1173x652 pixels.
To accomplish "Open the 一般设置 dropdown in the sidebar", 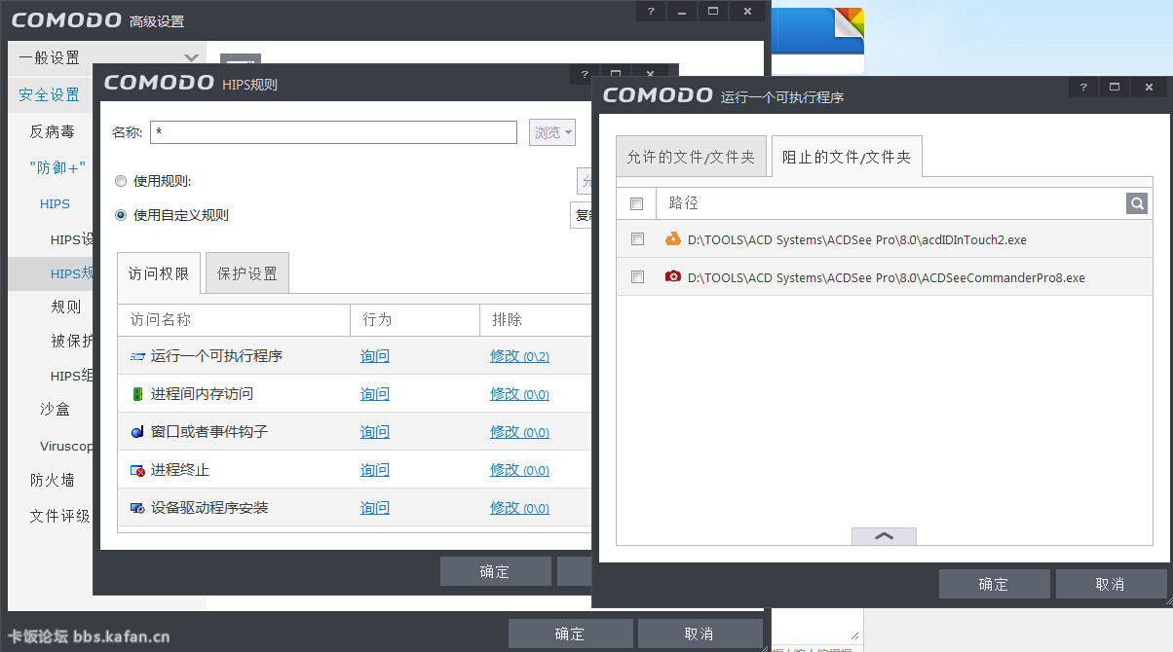I will [x=190, y=57].
